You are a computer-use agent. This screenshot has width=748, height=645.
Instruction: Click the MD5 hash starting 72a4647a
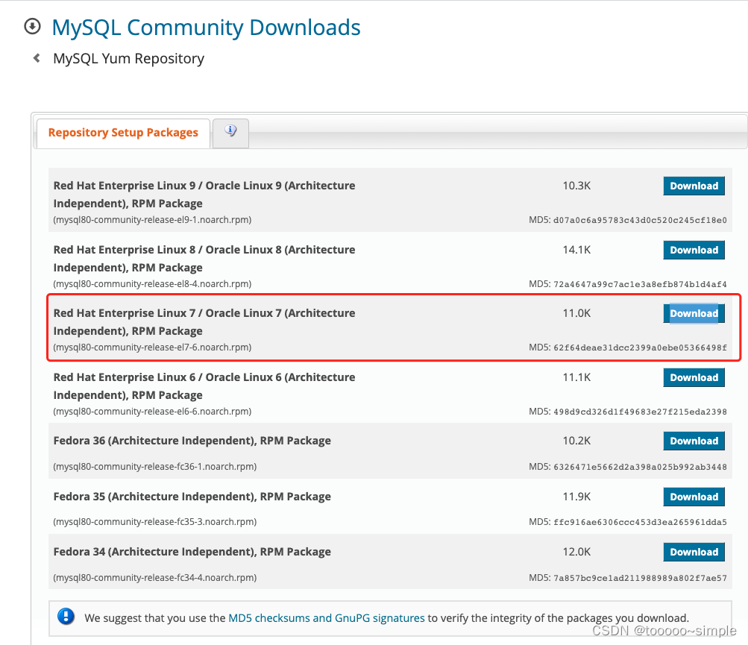(640, 284)
